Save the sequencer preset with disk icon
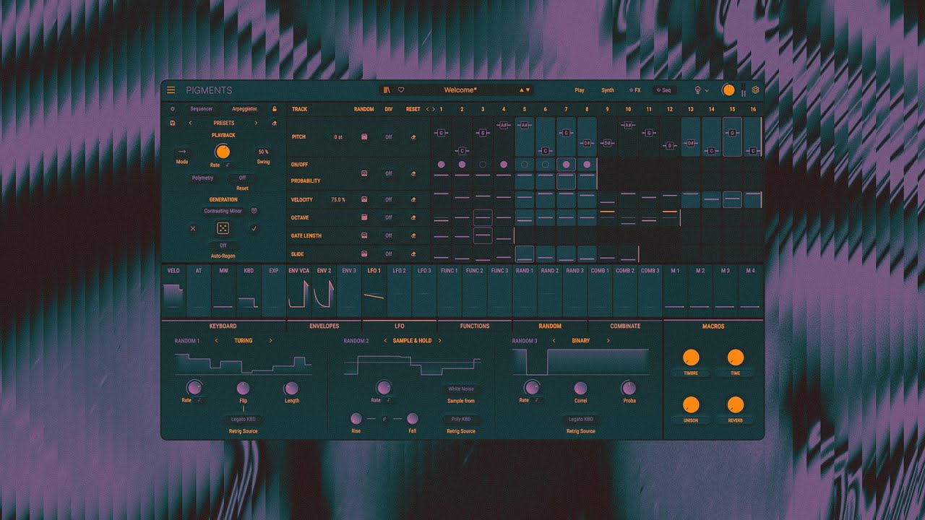The image size is (925, 520). (x=173, y=123)
